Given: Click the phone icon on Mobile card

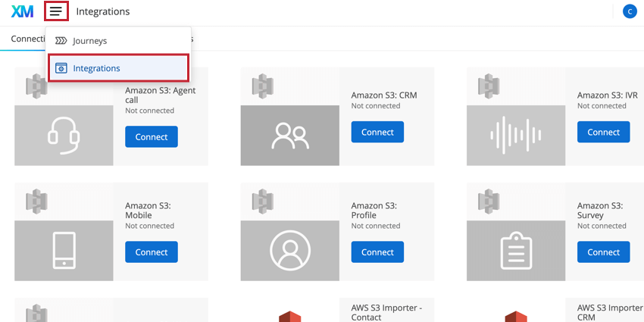Looking at the screenshot, I should (64, 251).
